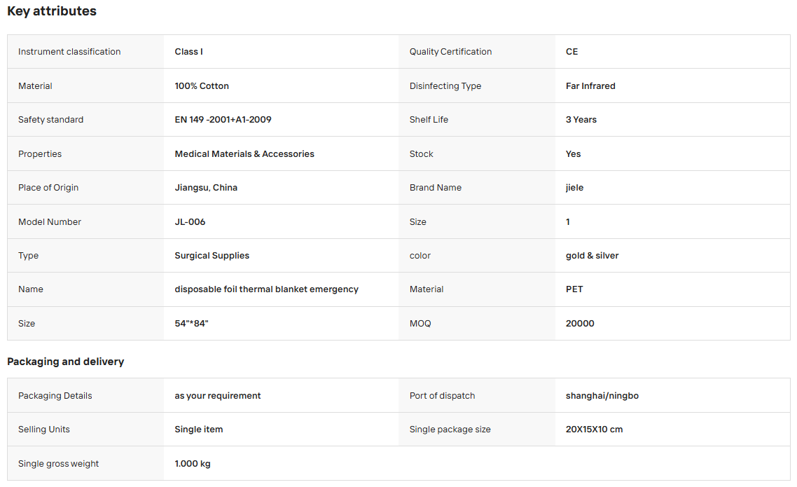Image resolution: width=797 pixels, height=487 pixels.
Task: Select the JL-006 model number
Action: tap(190, 222)
